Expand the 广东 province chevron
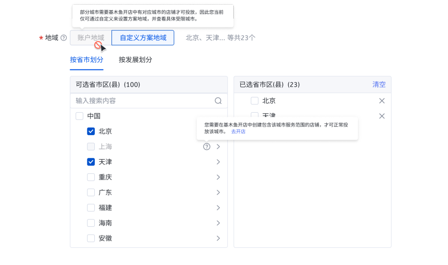 [x=218, y=193]
